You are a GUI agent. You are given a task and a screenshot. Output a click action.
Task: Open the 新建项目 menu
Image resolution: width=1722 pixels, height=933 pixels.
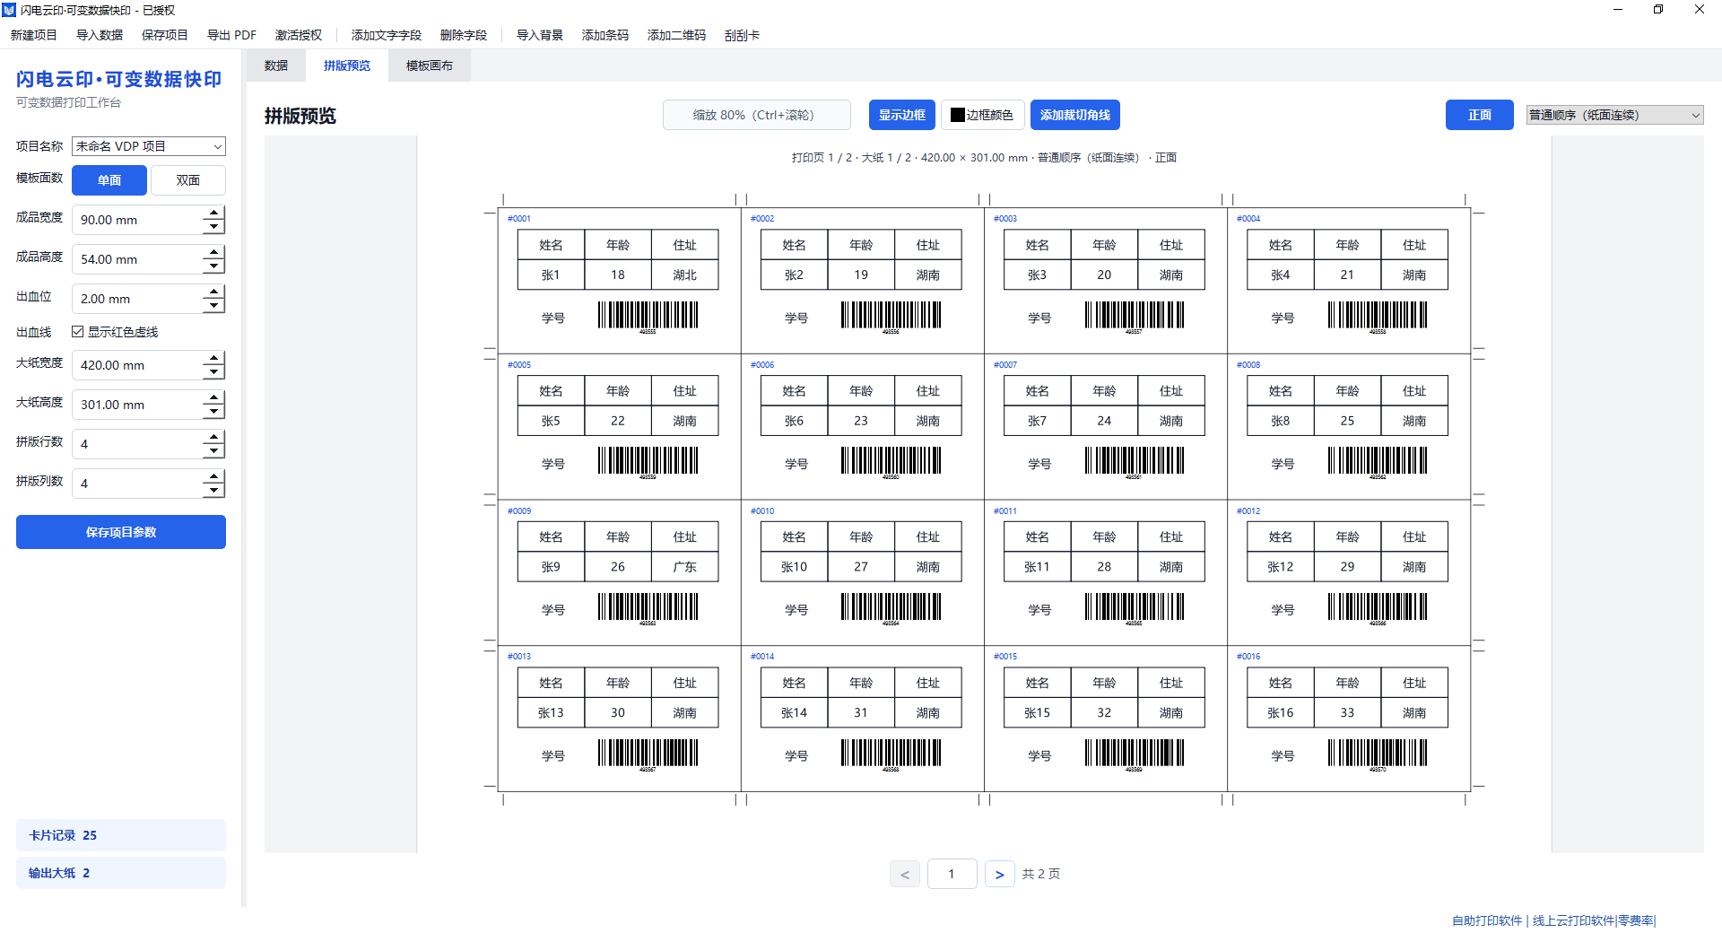(34, 35)
